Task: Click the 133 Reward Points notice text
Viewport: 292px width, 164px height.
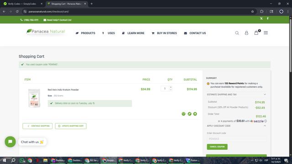Action: [x=236, y=85]
